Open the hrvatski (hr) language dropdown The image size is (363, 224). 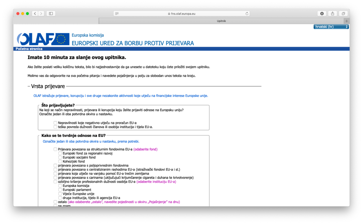(331, 27)
